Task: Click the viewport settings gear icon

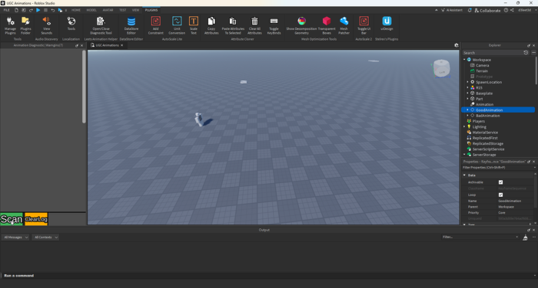Action: point(456,45)
